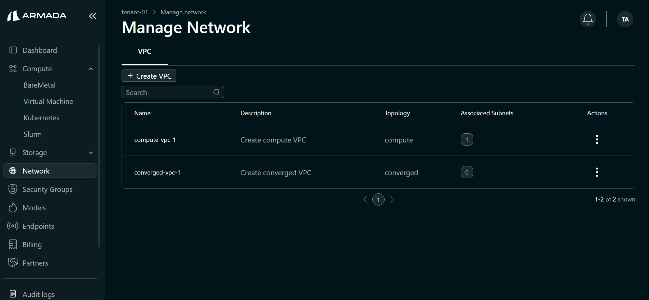Viewport: 649px width, 300px height.
Task: Click the Endpoints broadcast icon
Action: (x=13, y=226)
